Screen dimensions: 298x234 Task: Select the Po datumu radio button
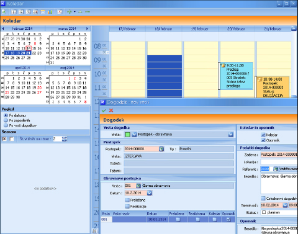coord(6,115)
